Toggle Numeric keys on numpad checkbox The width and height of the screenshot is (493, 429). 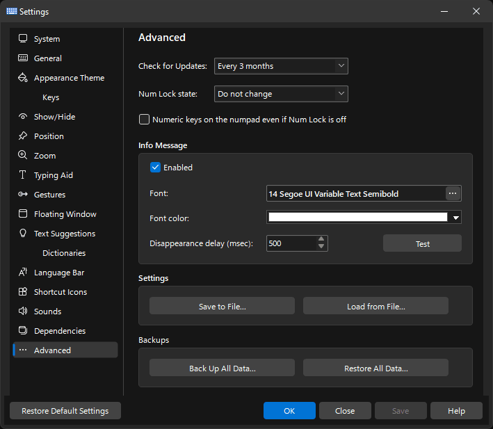[x=144, y=120]
